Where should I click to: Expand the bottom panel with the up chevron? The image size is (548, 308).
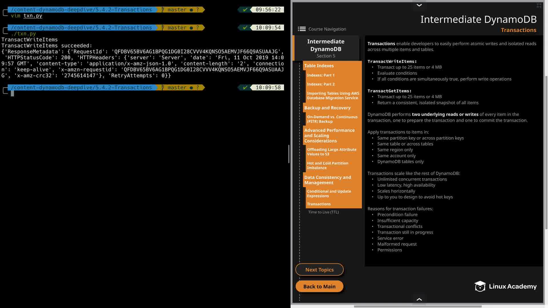coord(419,299)
